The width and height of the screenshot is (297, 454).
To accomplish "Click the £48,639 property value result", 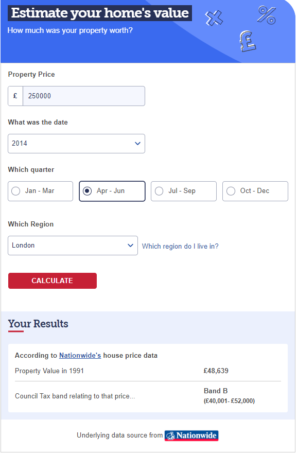I will click(216, 371).
